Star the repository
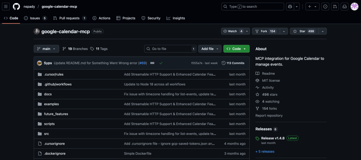This screenshot has height=160, width=361. 305,31
